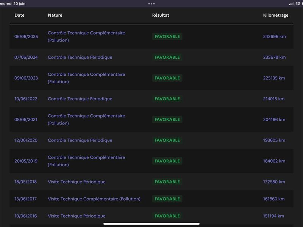
Task: Open Visite Technique Complémentaire (Pollution) 2017 entry
Action: point(94,199)
